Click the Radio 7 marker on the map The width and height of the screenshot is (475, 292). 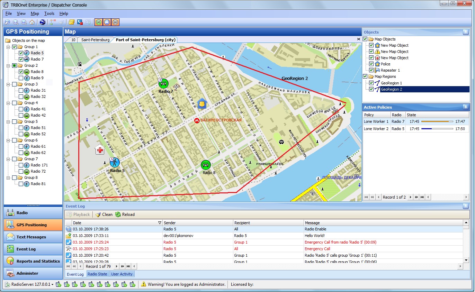[x=163, y=83]
